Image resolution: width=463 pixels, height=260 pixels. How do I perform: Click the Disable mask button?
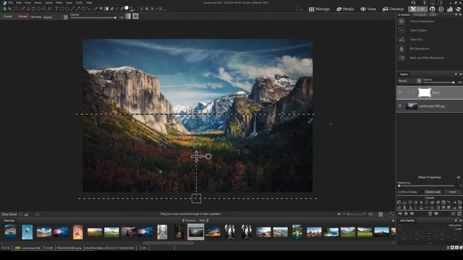[x=433, y=192]
